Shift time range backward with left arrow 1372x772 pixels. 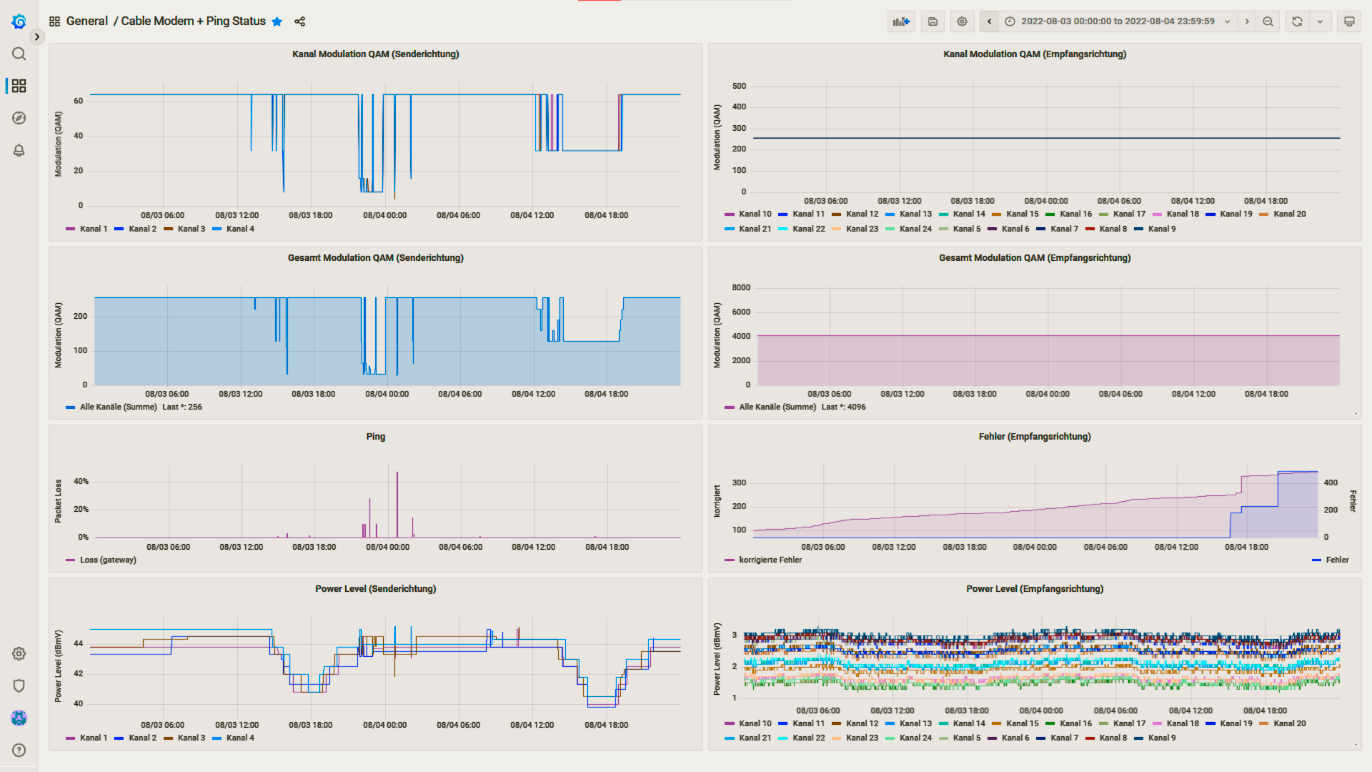[x=989, y=21]
